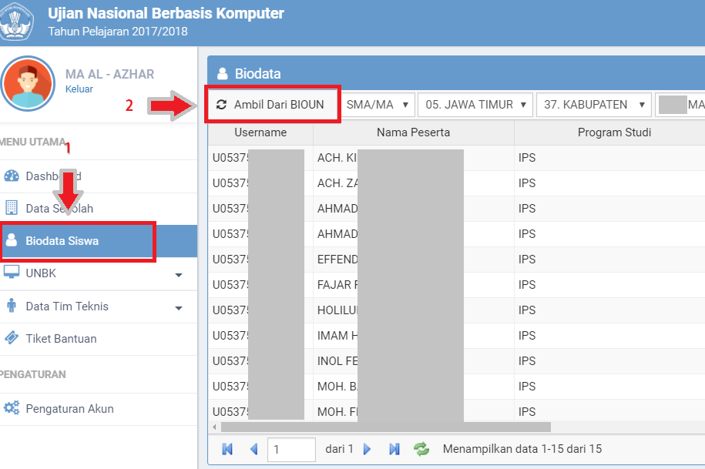Open the SMA/MA school level dropdown
705x469 pixels.
(377, 104)
